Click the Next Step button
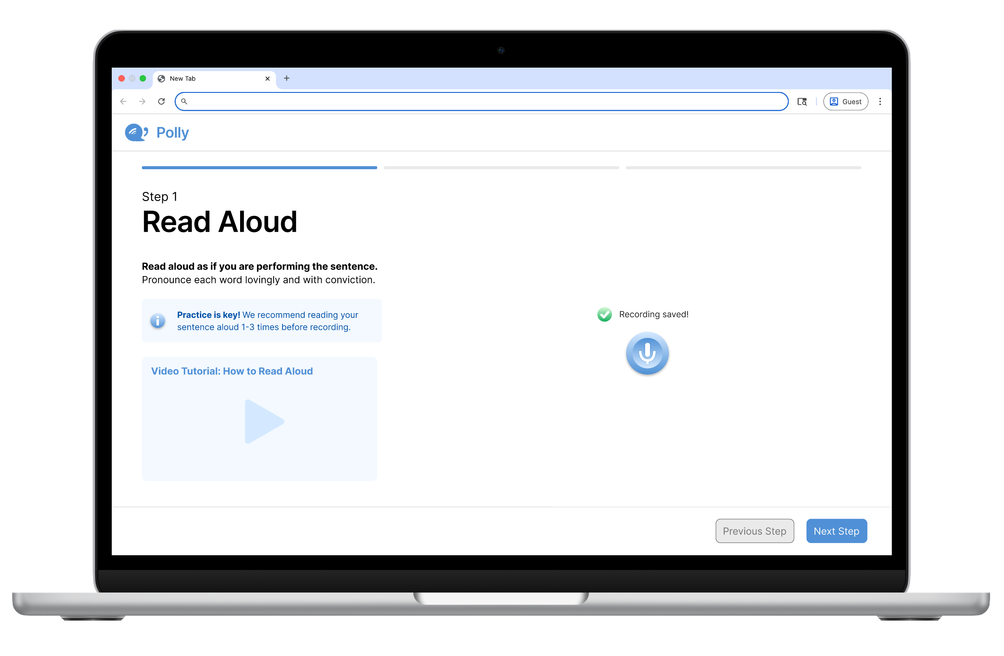The image size is (1004, 656). point(836,531)
